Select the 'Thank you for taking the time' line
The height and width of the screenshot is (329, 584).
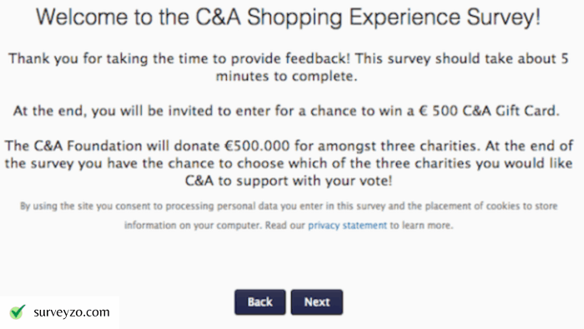pyautogui.click(x=289, y=58)
